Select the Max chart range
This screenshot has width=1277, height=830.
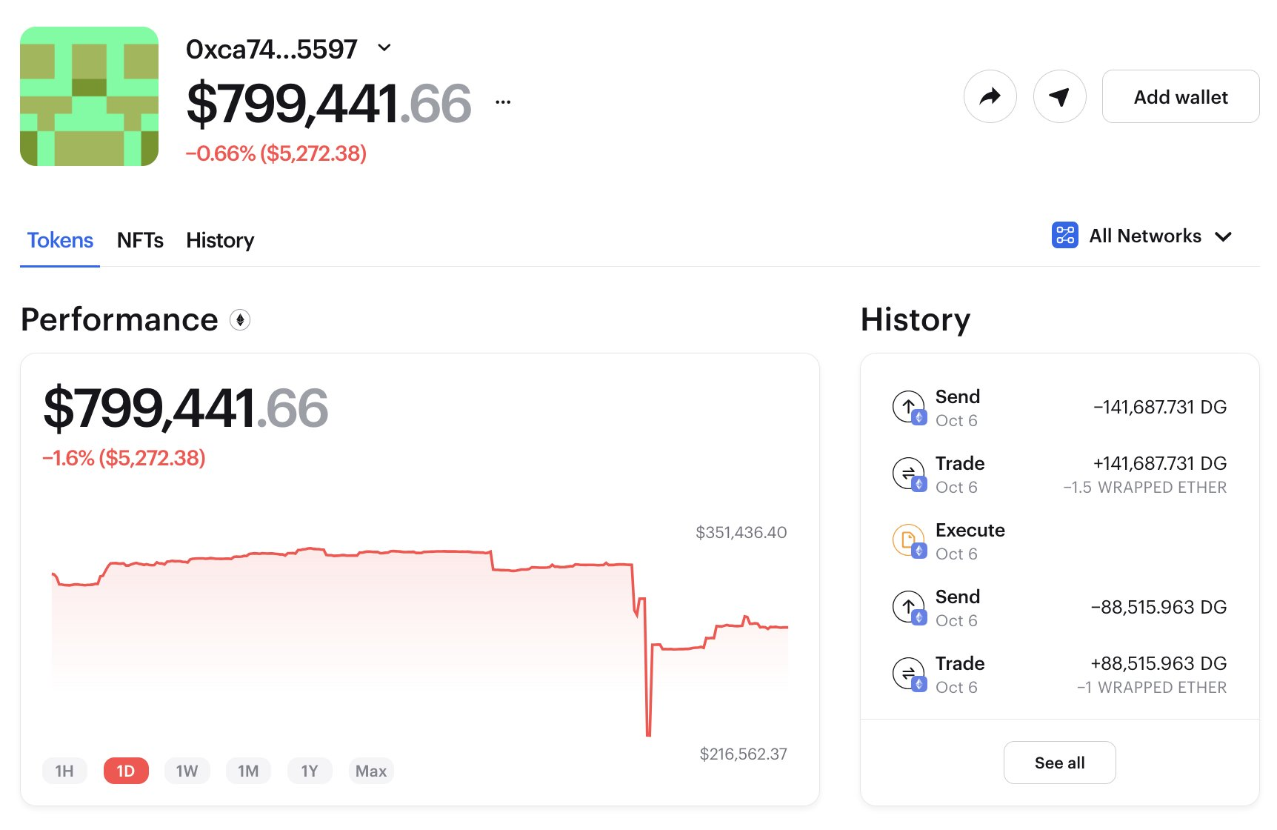pyautogui.click(x=371, y=771)
